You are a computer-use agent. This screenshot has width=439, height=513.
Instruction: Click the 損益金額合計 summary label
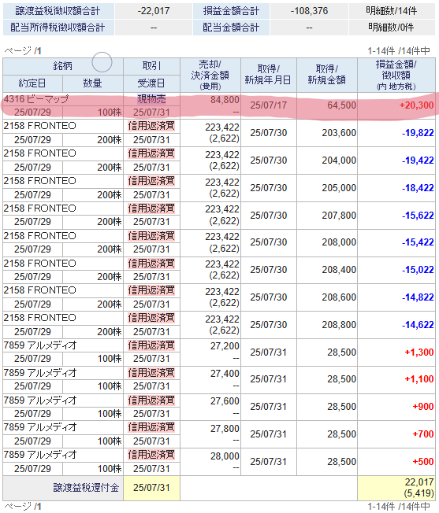(x=231, y=11)
